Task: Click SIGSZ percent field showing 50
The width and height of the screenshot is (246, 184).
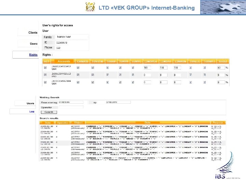Action: click(x=221, y=67)
